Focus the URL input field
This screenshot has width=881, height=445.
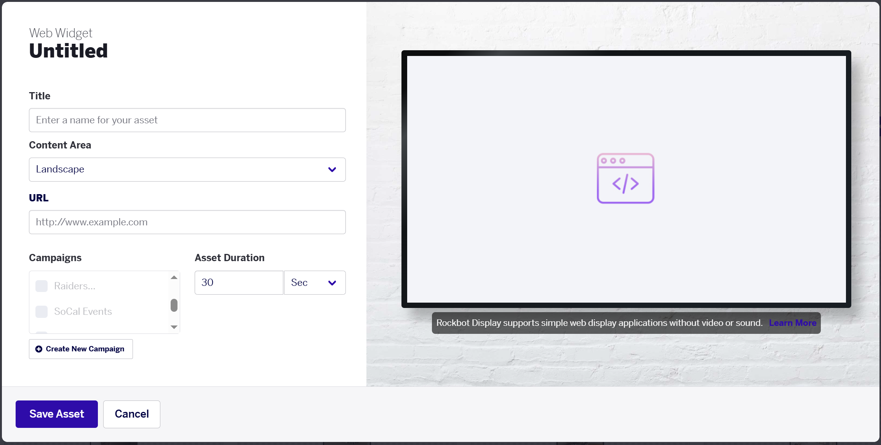pyautogui.click(x=187, y=222)
